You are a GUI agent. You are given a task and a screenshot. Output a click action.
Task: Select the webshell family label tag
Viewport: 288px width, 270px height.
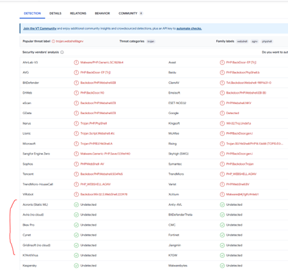point(242,41)
